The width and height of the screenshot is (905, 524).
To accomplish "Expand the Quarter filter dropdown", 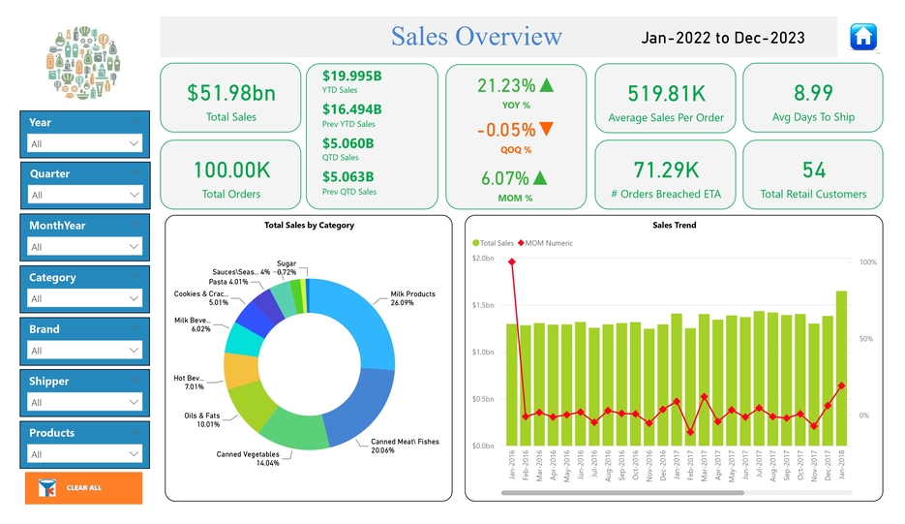I will pyautogui.click(x=85, y=195).
